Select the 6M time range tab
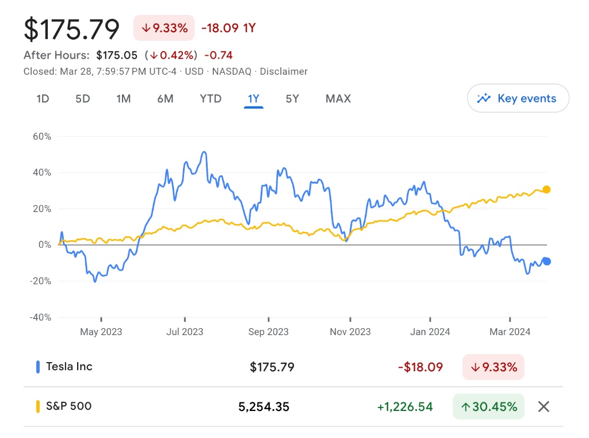589x438 pixels. point(165,99)
